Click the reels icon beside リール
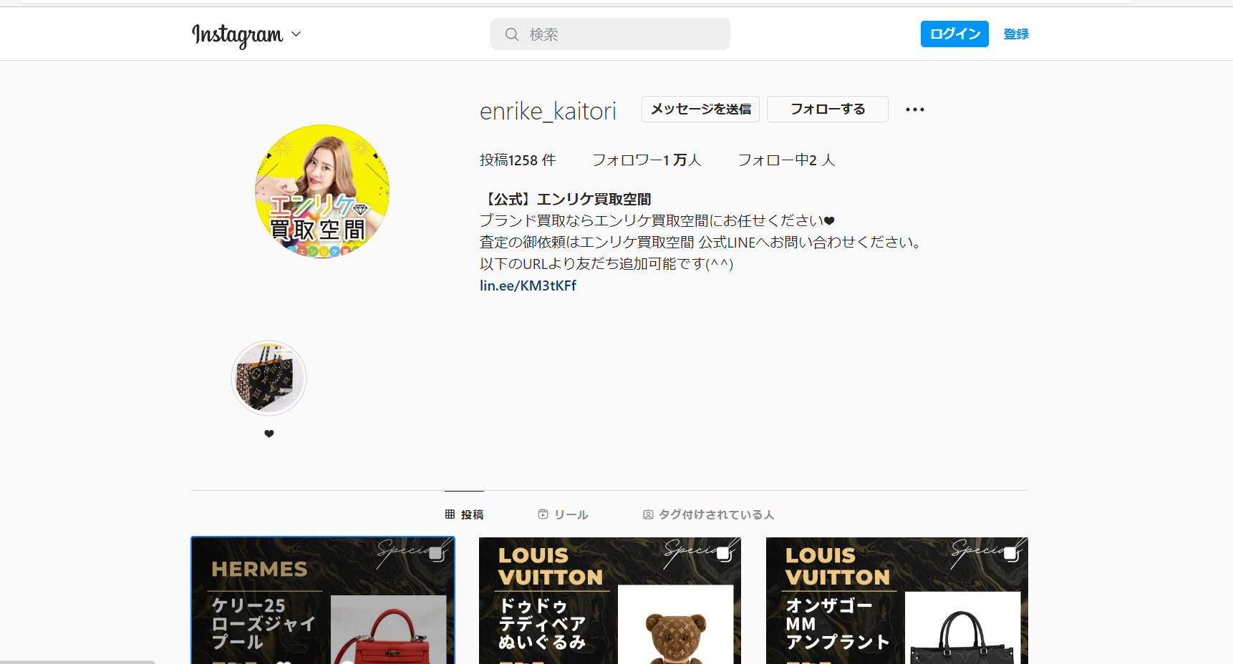1233x664 pixels. pyautogui.click(x=543, y=514)
